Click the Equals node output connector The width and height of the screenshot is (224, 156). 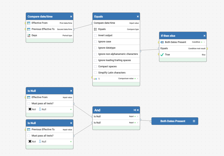[140, 51]
